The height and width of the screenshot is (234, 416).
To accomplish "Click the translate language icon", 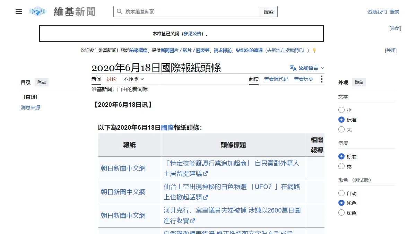I will coord(293,68).
